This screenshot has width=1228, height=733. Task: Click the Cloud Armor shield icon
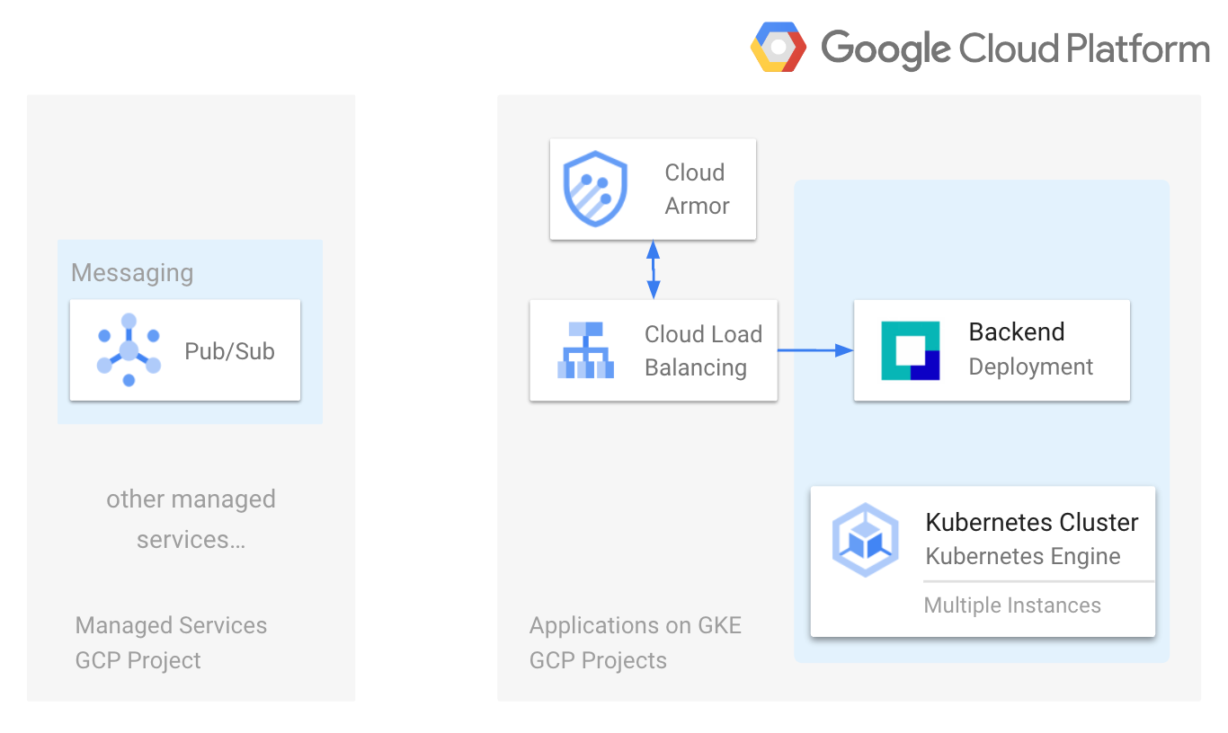coord(594,189)
